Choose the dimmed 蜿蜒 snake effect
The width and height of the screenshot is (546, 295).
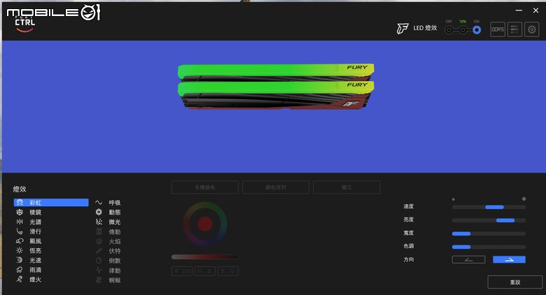coord(108,280)
